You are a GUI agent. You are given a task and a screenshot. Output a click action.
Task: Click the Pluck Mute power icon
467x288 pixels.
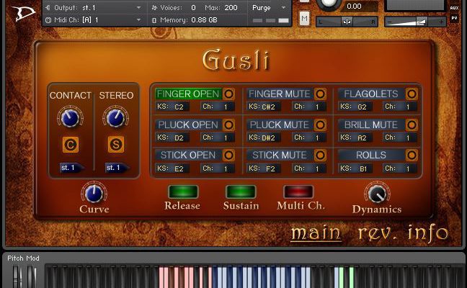[x=320, y=125]
